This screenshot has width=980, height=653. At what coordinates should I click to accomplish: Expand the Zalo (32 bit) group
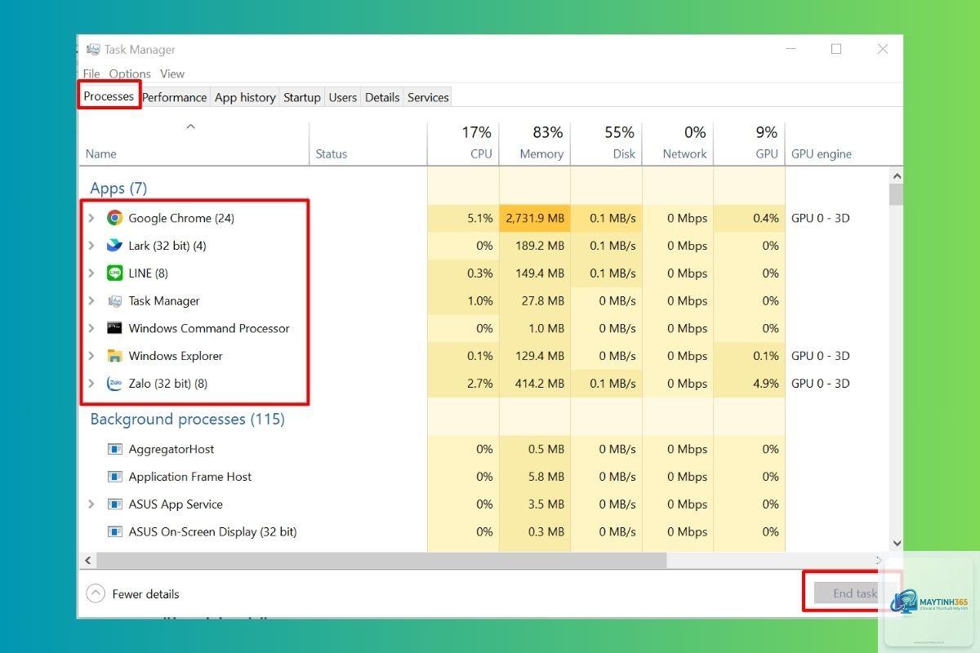click(91, 384)
